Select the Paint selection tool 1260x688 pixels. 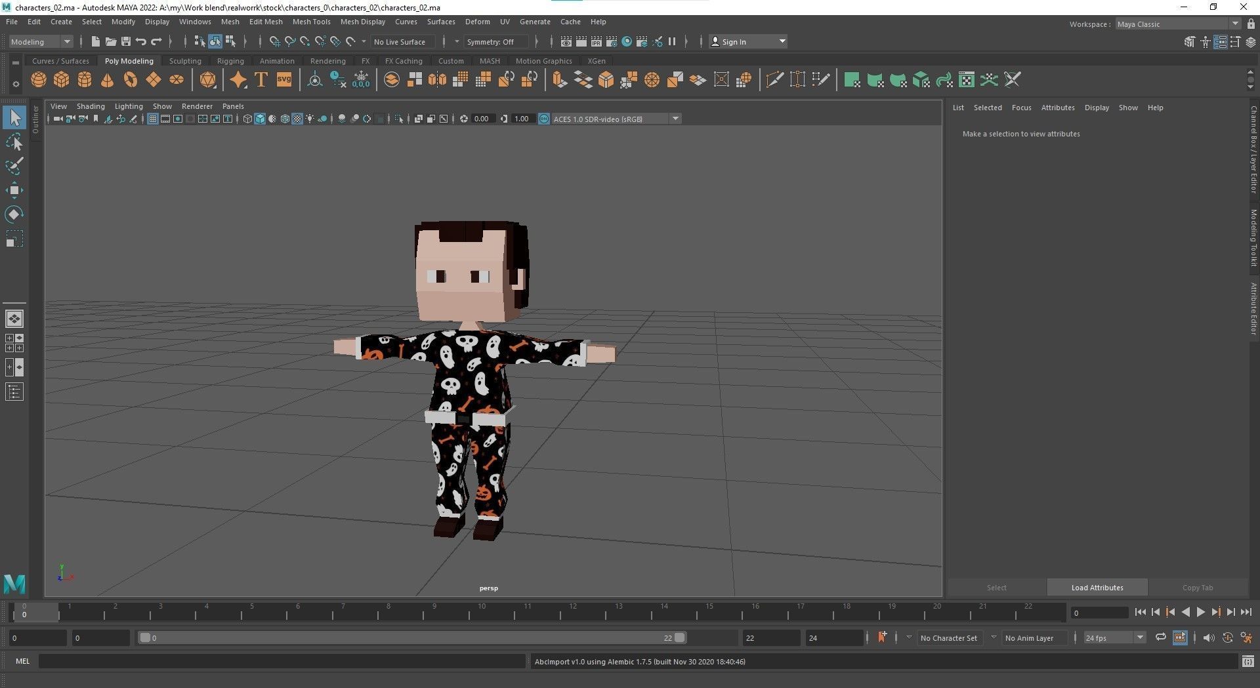[14, 166]
